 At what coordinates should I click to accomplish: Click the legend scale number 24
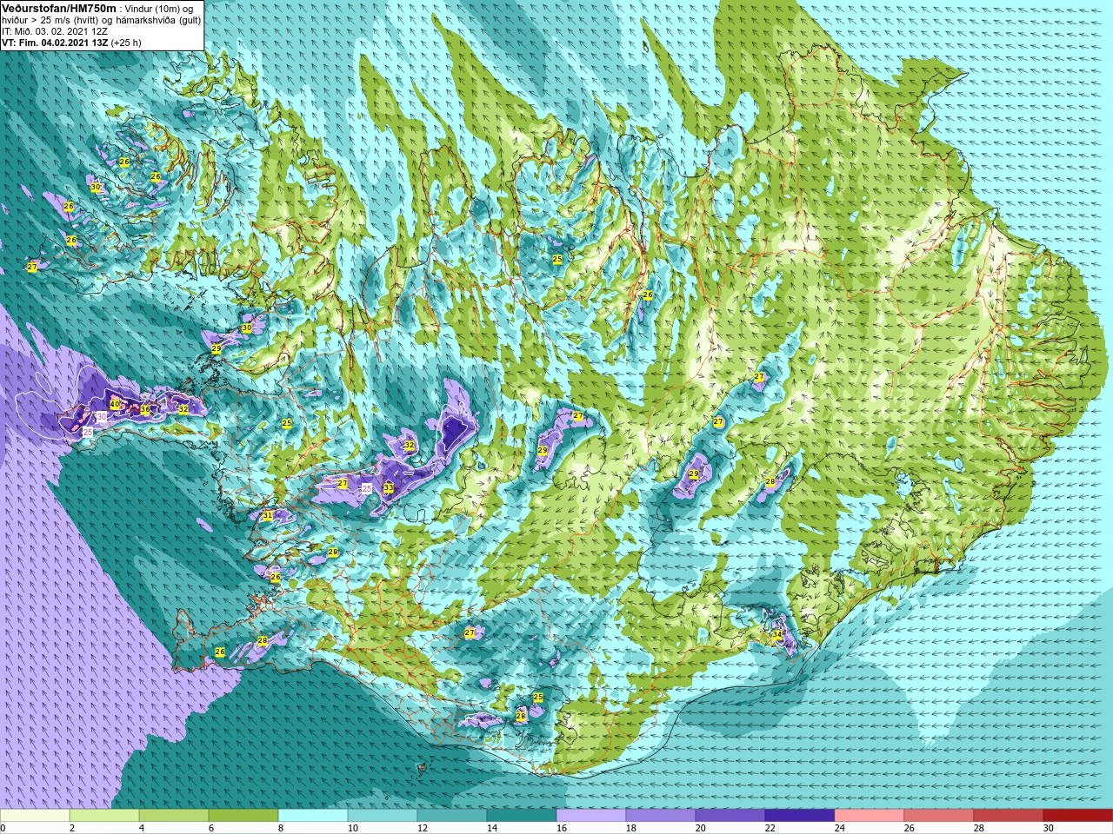pyautogui.click(x=840, y=828)
